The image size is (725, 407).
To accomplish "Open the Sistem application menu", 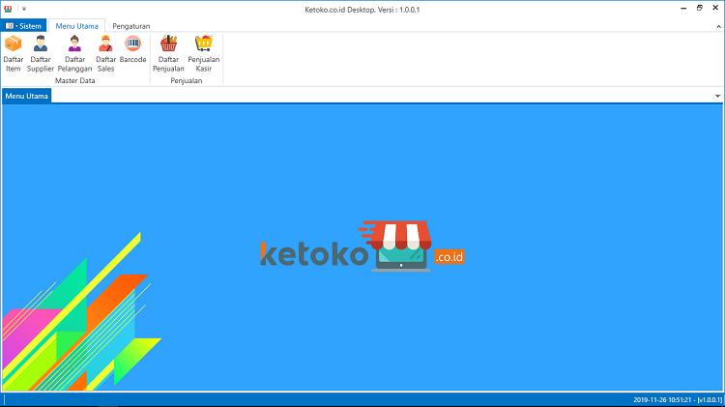I will (24, 25).
